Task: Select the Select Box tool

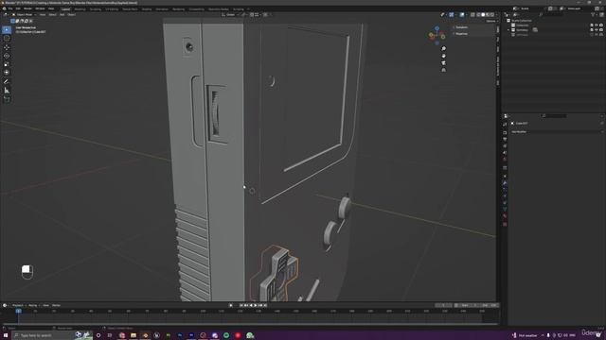Action: pyautogui.click(x=7, y=29)
